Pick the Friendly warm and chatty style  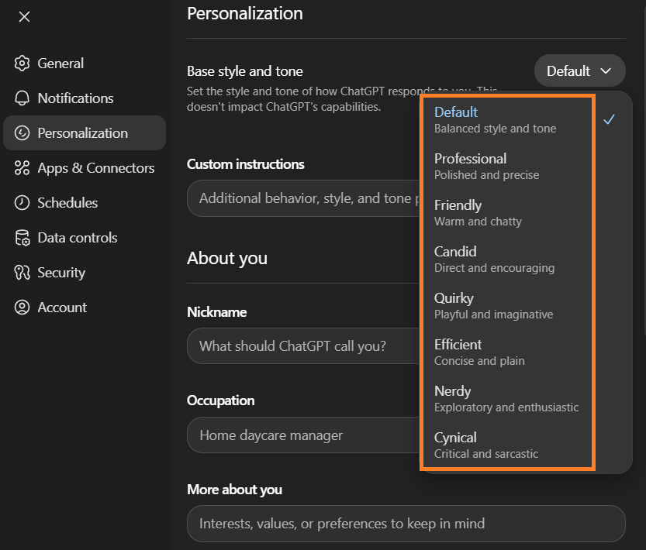click(x=527, y=213)
